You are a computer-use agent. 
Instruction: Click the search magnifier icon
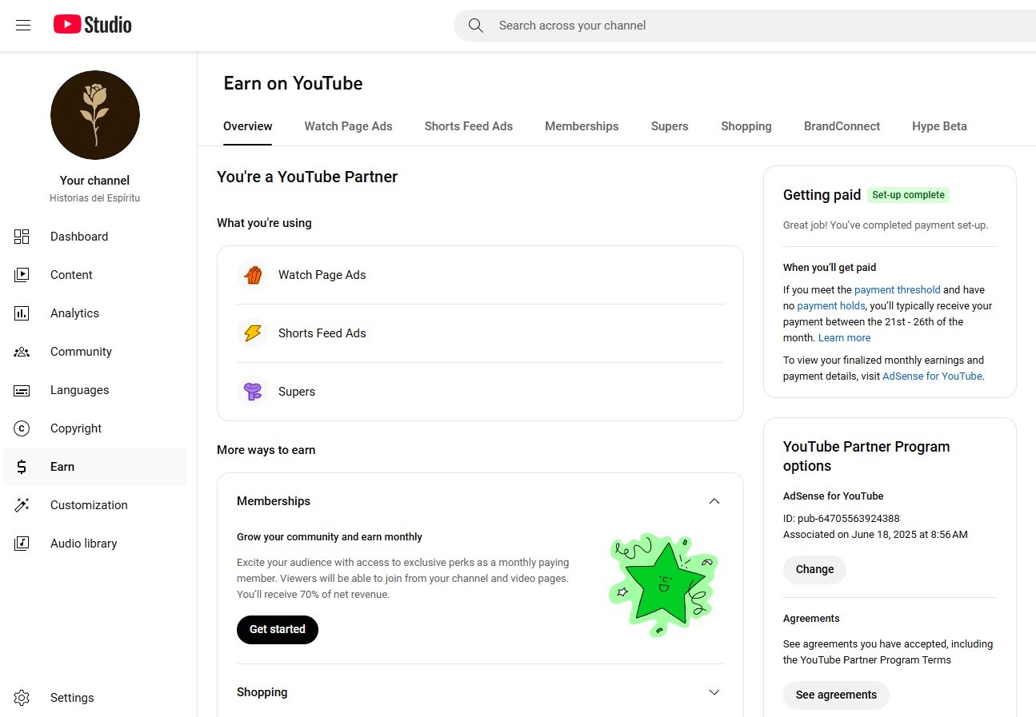pos(476,26)
